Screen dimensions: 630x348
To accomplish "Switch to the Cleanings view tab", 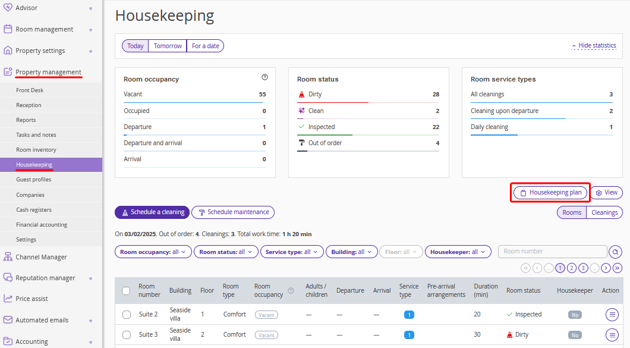I will [x=604, y=212].
